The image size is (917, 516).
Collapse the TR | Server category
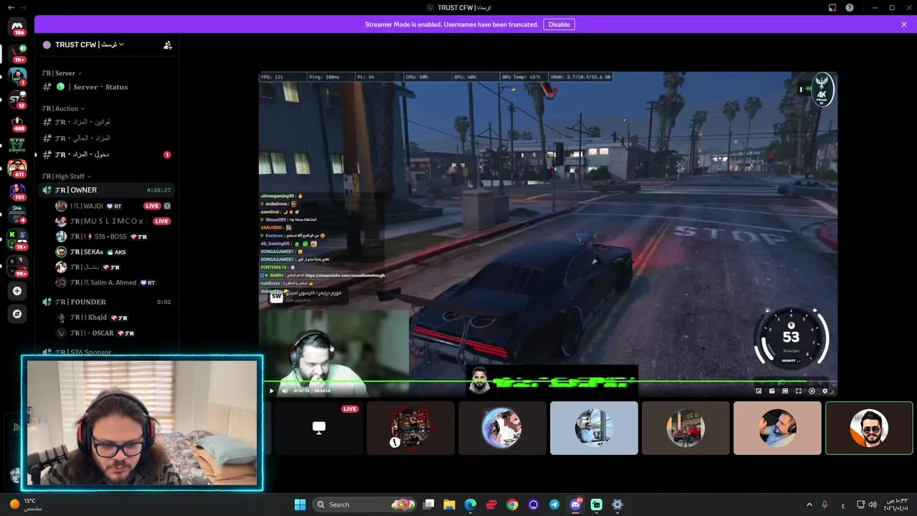(62, 73)
